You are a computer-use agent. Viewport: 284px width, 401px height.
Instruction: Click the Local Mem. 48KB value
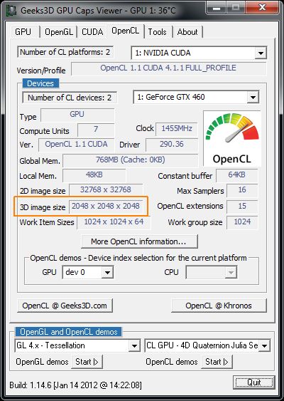(x=94, y=175)
